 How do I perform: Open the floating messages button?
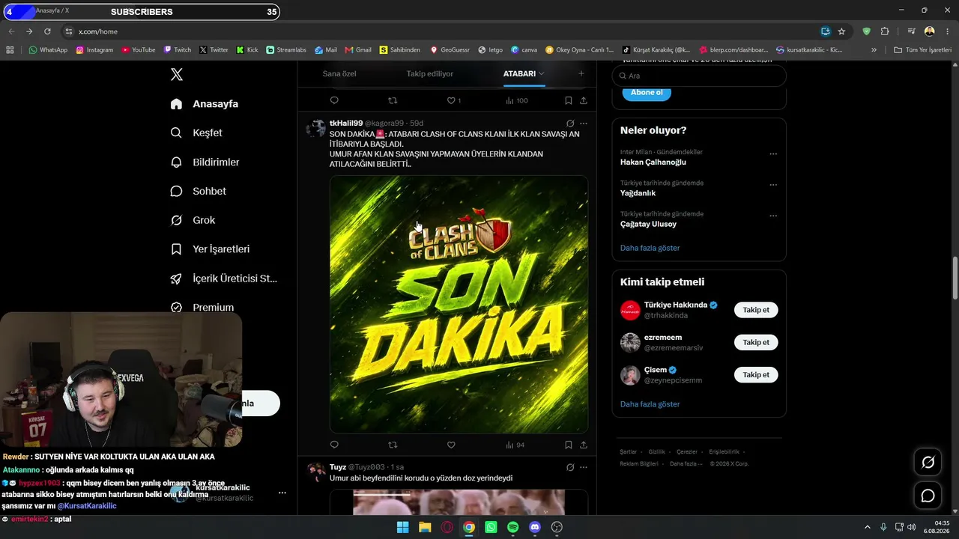(x=928, y=496)
